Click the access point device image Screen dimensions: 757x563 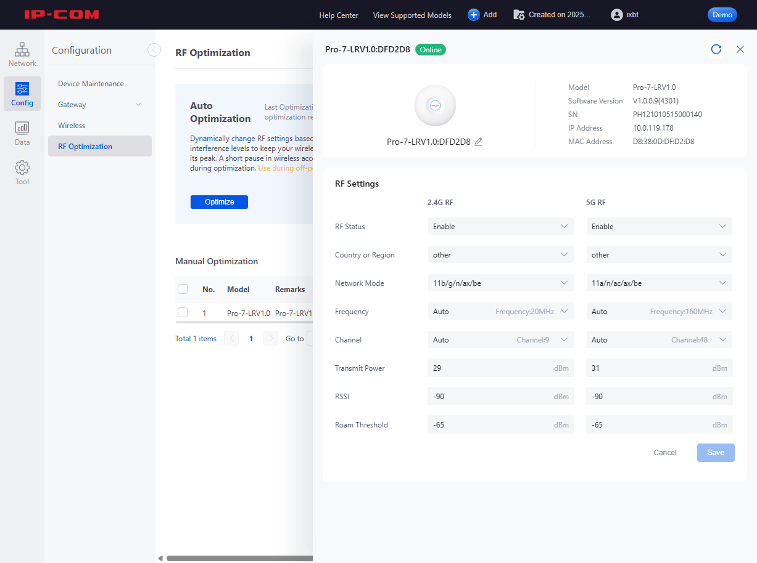(435, 105)
